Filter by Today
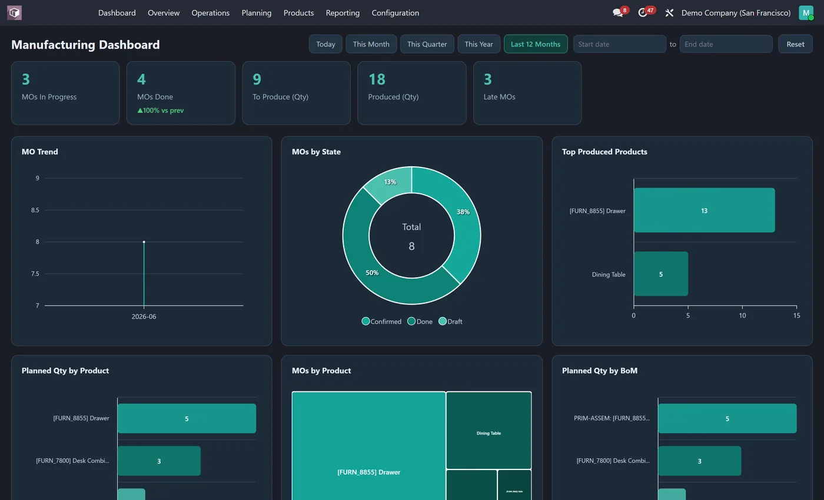Viewport: 824px width, 500px height. click(325, 44)
